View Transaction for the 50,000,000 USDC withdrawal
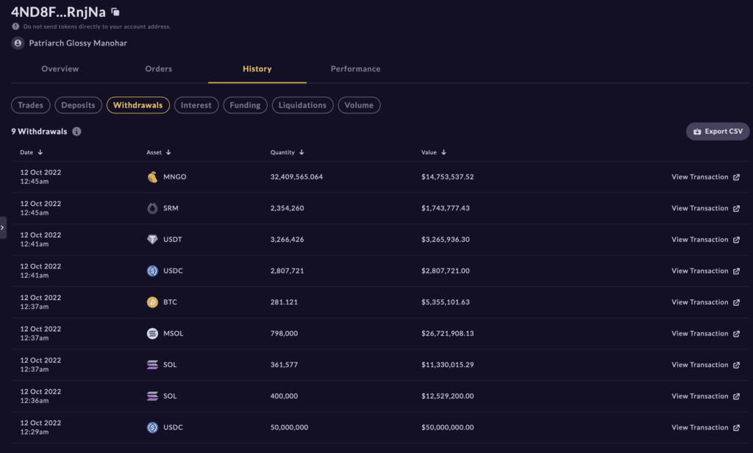753x453 pixels. pyautogui.click(x=705, y=427)
